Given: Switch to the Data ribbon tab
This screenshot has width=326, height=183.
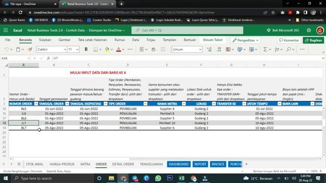Looking at the screenshot, I should tap(135, 40).
